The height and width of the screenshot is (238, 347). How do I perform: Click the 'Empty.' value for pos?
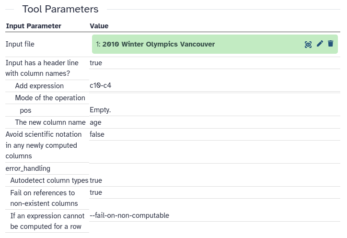click(x=100, y=110)
